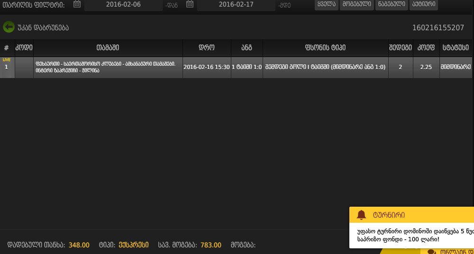This screenshot has height=254, width=474.
Task: Click the დრო column header
Action: pos(207,48)
